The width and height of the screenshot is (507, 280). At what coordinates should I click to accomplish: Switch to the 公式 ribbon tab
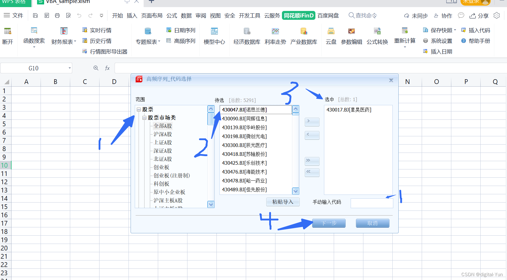tap(171, 15)
